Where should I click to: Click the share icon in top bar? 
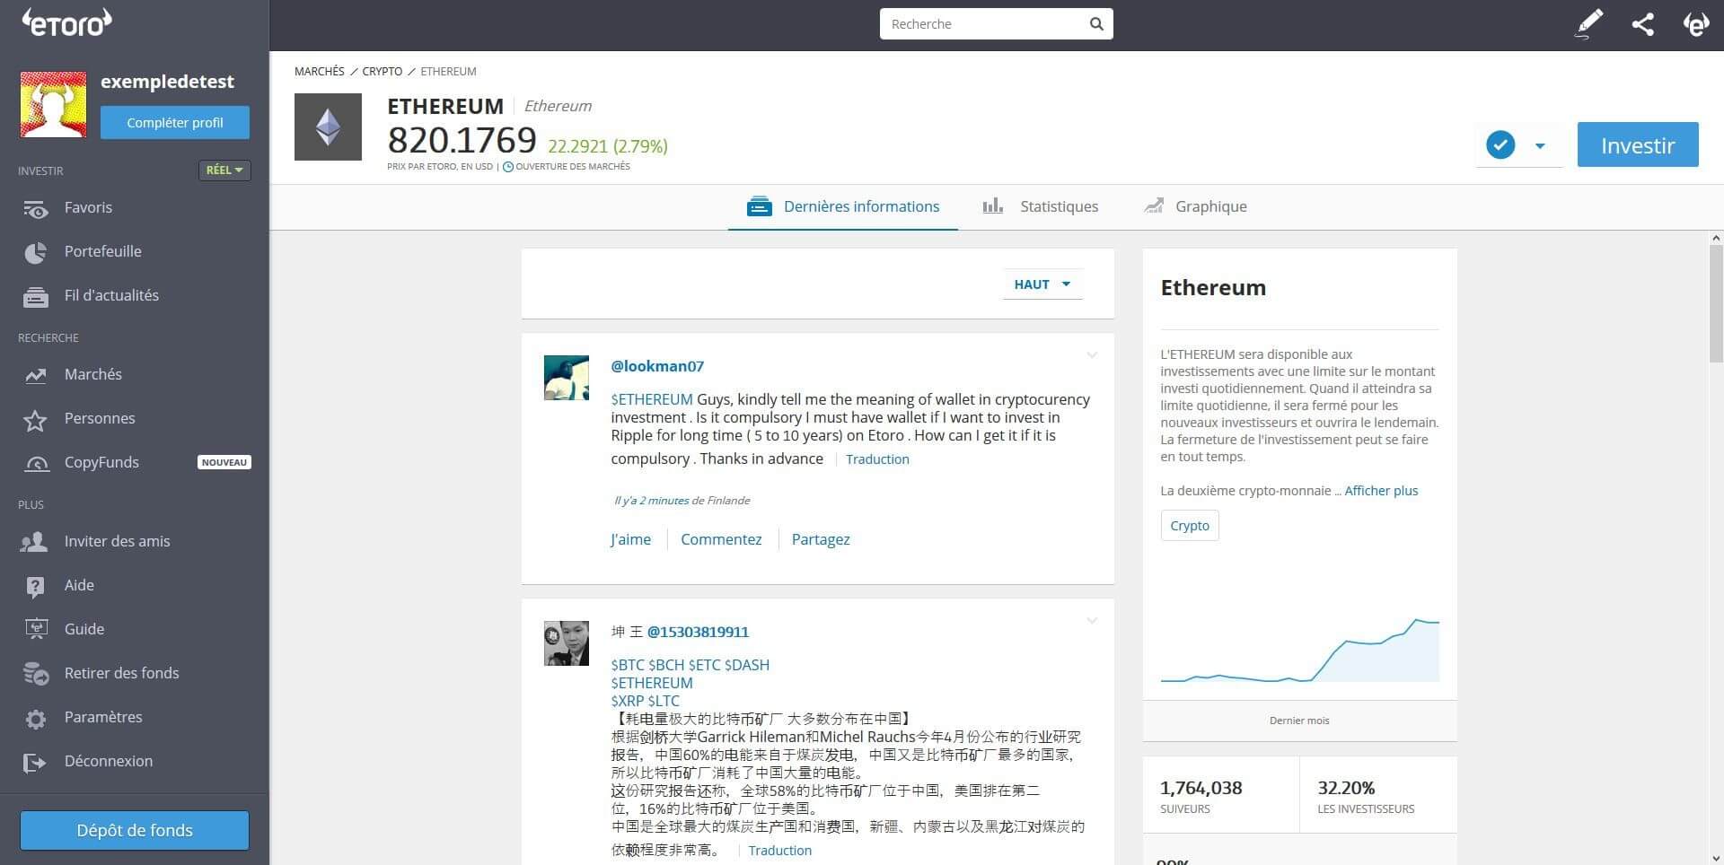tap(1642, 24)
